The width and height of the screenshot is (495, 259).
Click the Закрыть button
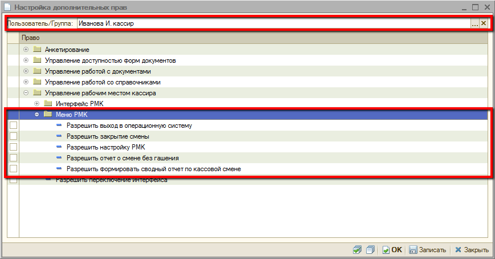click(x=472, y=250)
